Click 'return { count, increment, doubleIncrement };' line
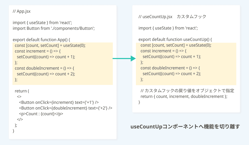Screen dimensions: 249x145 pos(184,97)
